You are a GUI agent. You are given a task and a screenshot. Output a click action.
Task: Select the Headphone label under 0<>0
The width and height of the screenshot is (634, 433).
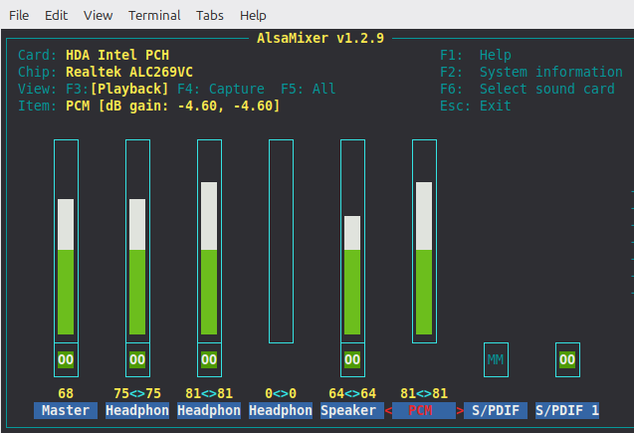pyautogui.click(x=281, y=410)
